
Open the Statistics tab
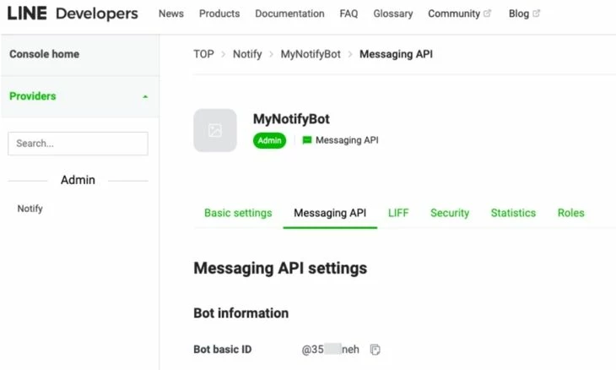click(513, 213)
